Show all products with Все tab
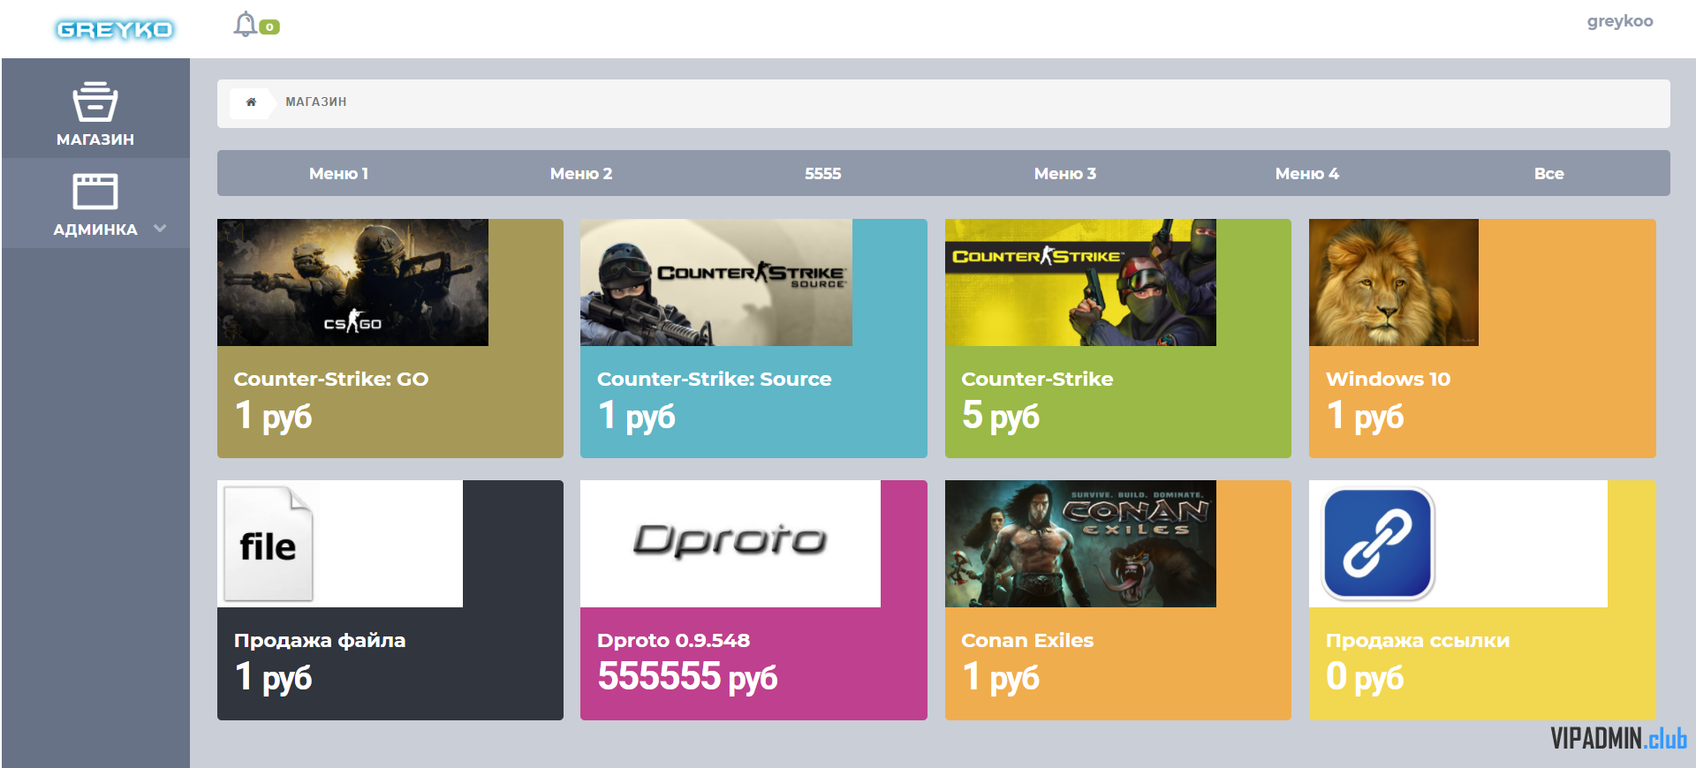This screenshot has height=768, width=1696. [x=1548, y=174]
